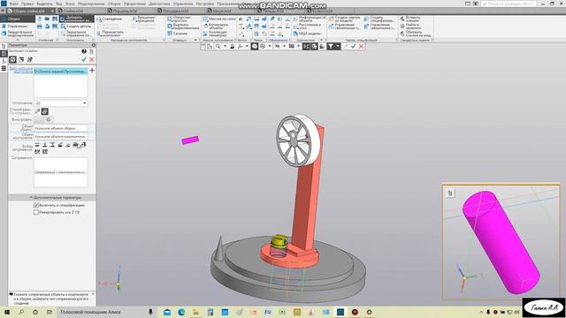Viewport: 566px width, 318px height.
Task: Open the Диагностика menu
Action: click(159, 4)
